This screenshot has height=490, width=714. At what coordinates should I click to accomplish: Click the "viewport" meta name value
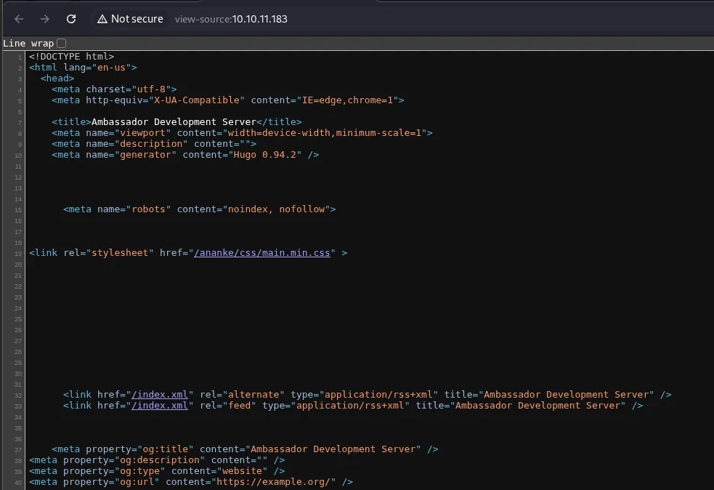[x=143, y=132]
